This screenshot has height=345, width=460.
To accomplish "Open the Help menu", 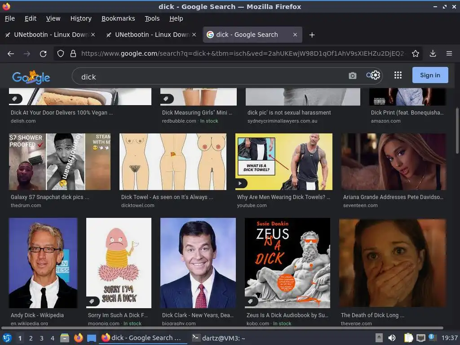I will tap(176, 18).
